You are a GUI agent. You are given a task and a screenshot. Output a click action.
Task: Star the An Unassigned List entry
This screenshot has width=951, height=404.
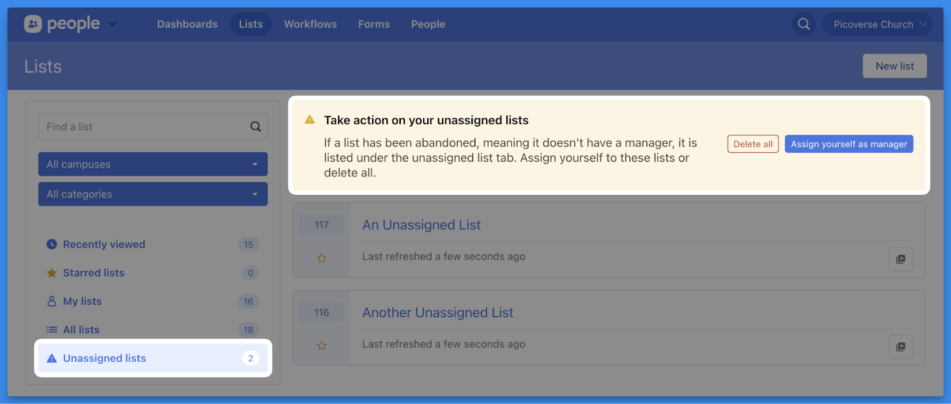coord(322,258)
